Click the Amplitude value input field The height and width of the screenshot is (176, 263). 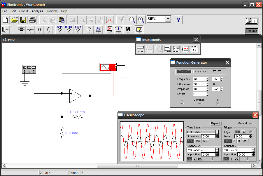pyautogui.click(x=199, y=89)
